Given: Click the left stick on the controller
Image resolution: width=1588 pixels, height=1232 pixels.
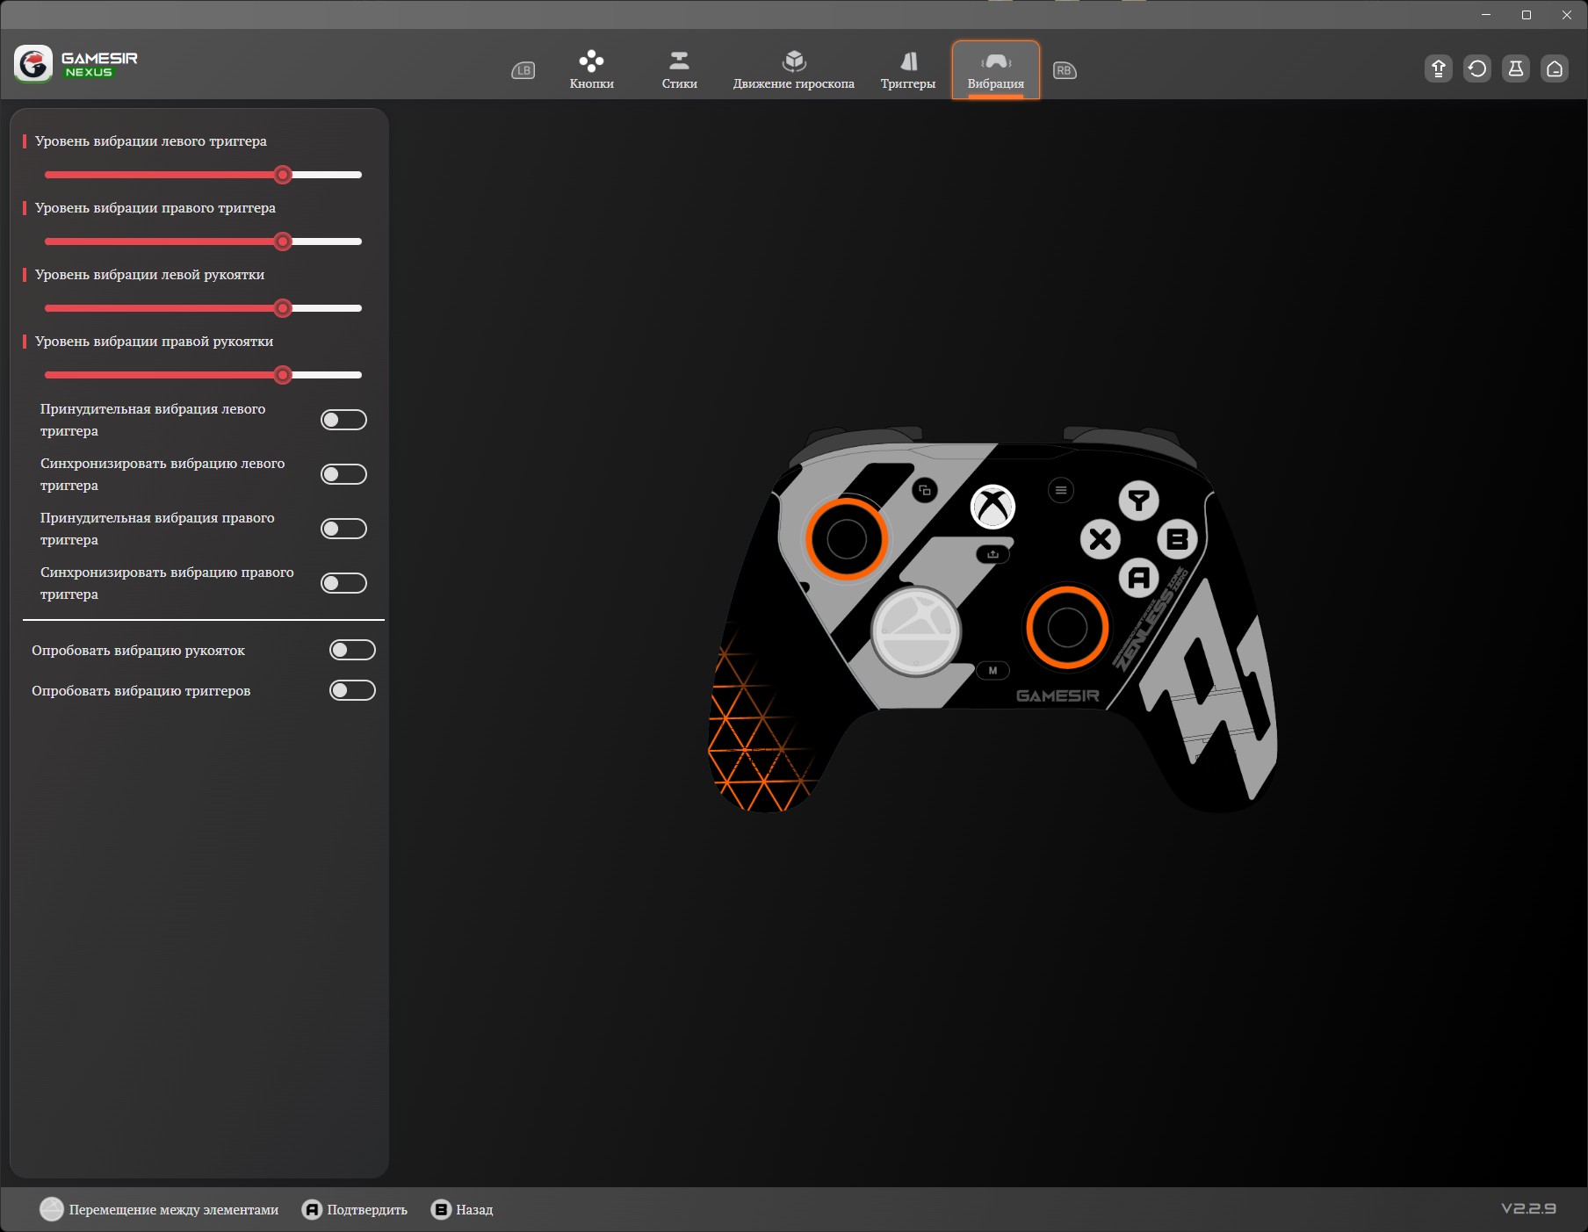Looking at the screenshot, I should [x=847, y=539].
